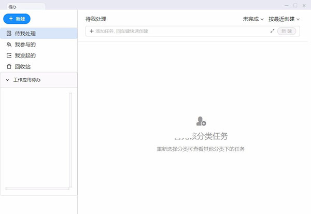This screenshot has height=214, width=311.
Task: Click the 我参与的 people icon
Action: tap(9, 45)
